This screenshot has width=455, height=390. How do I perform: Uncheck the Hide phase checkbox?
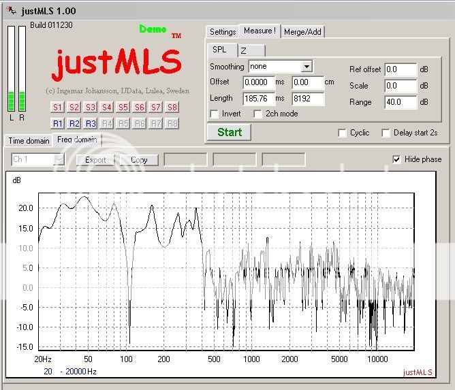397,159
